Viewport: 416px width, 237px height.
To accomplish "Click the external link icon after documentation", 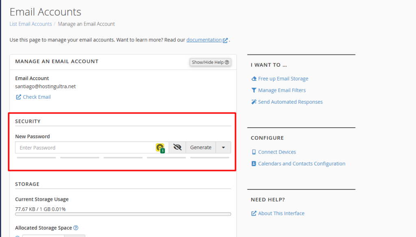I will pos(225,40).
